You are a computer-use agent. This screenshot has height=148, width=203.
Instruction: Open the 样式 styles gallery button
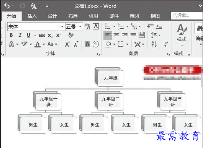click(182, 35)
